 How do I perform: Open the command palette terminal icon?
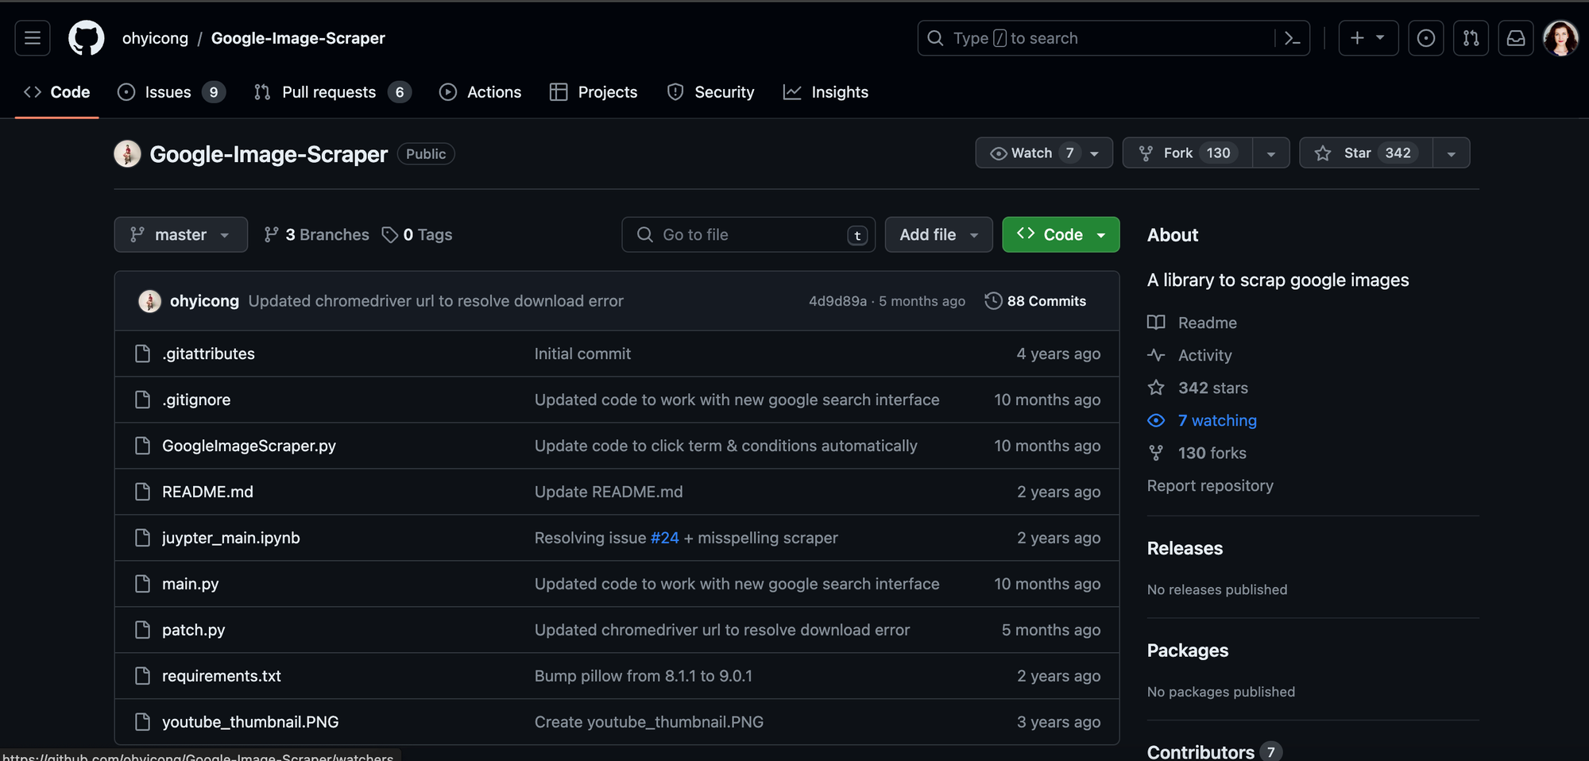pos(1293,37)
